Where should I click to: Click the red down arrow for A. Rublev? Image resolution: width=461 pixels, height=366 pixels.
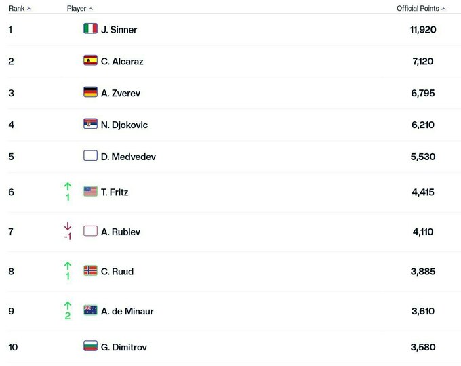[x=68, y=227]
